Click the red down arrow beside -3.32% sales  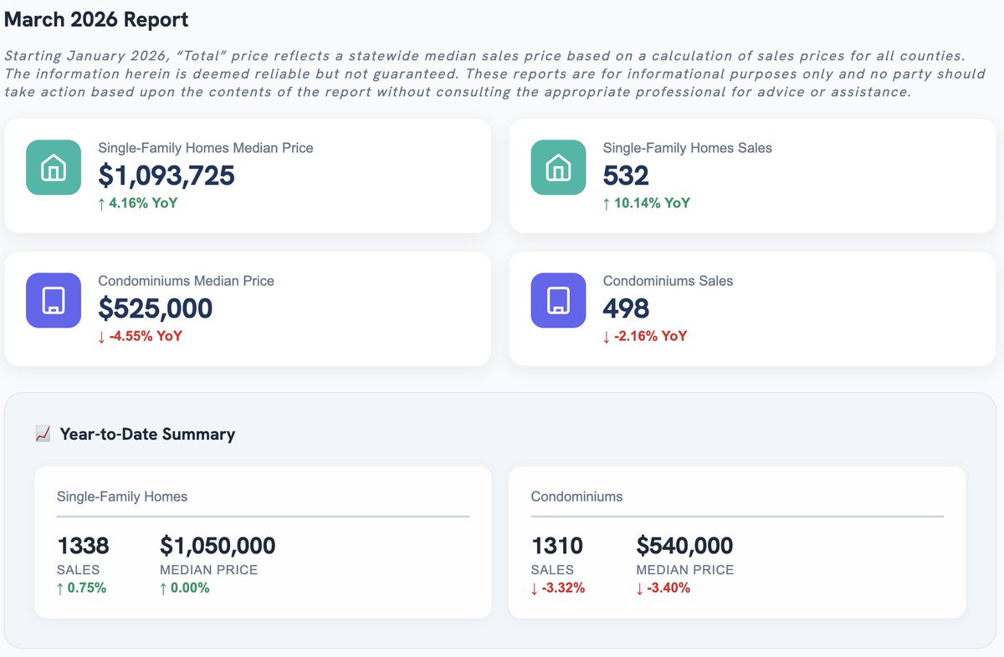click(535, 588)
